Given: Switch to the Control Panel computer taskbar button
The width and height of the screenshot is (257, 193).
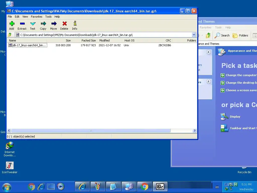Looking at the screenshot, I should pos(129,187).
